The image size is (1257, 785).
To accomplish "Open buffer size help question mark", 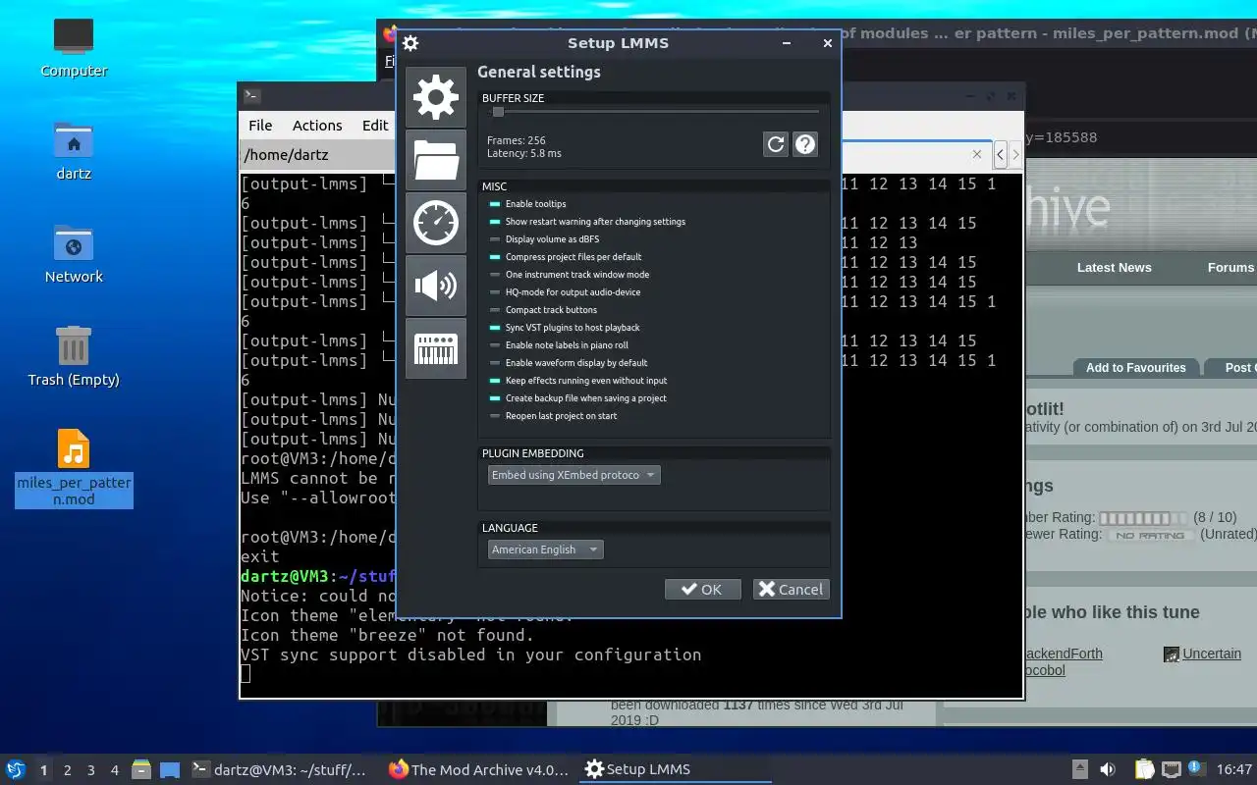I will pos(805,144).
